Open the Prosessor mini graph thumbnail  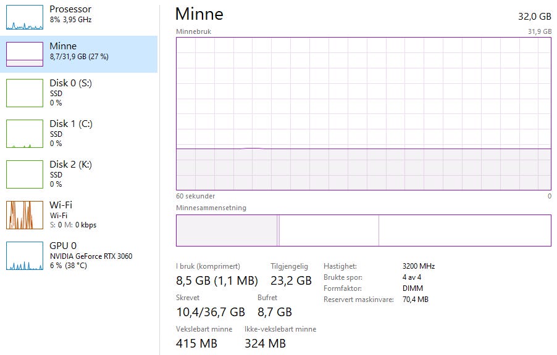pyautogui.click(x=25, y=17)
